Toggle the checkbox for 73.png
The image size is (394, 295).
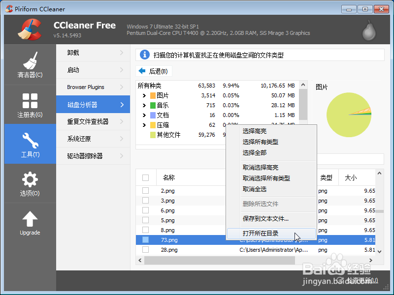tap(145, 240)
